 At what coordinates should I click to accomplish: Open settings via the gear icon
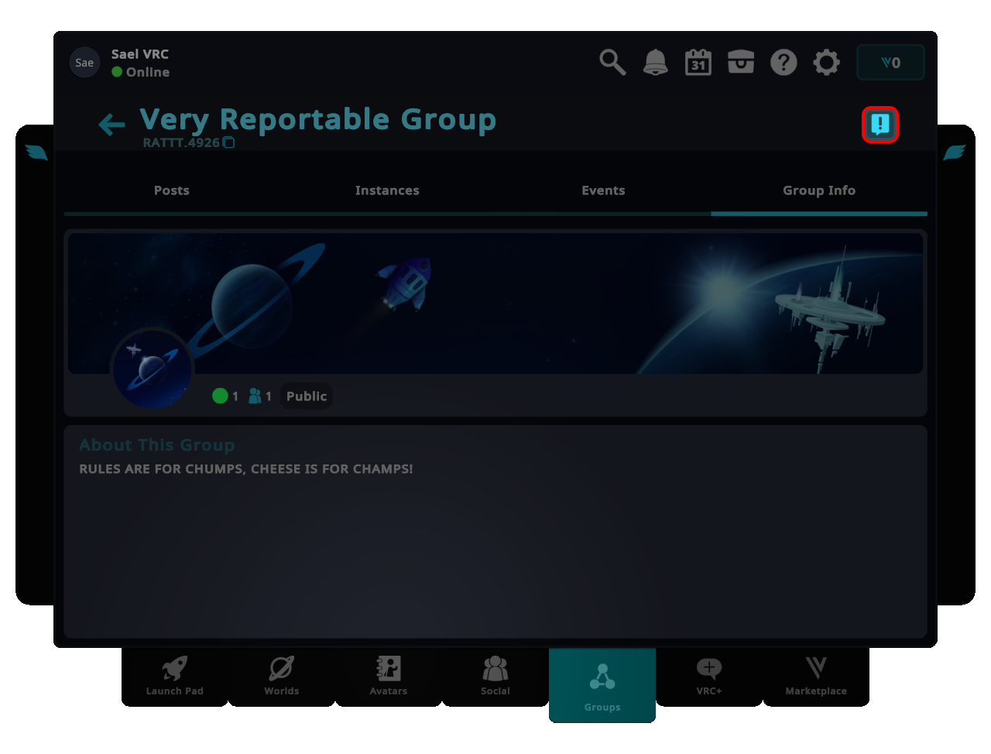tap(826, 62)
